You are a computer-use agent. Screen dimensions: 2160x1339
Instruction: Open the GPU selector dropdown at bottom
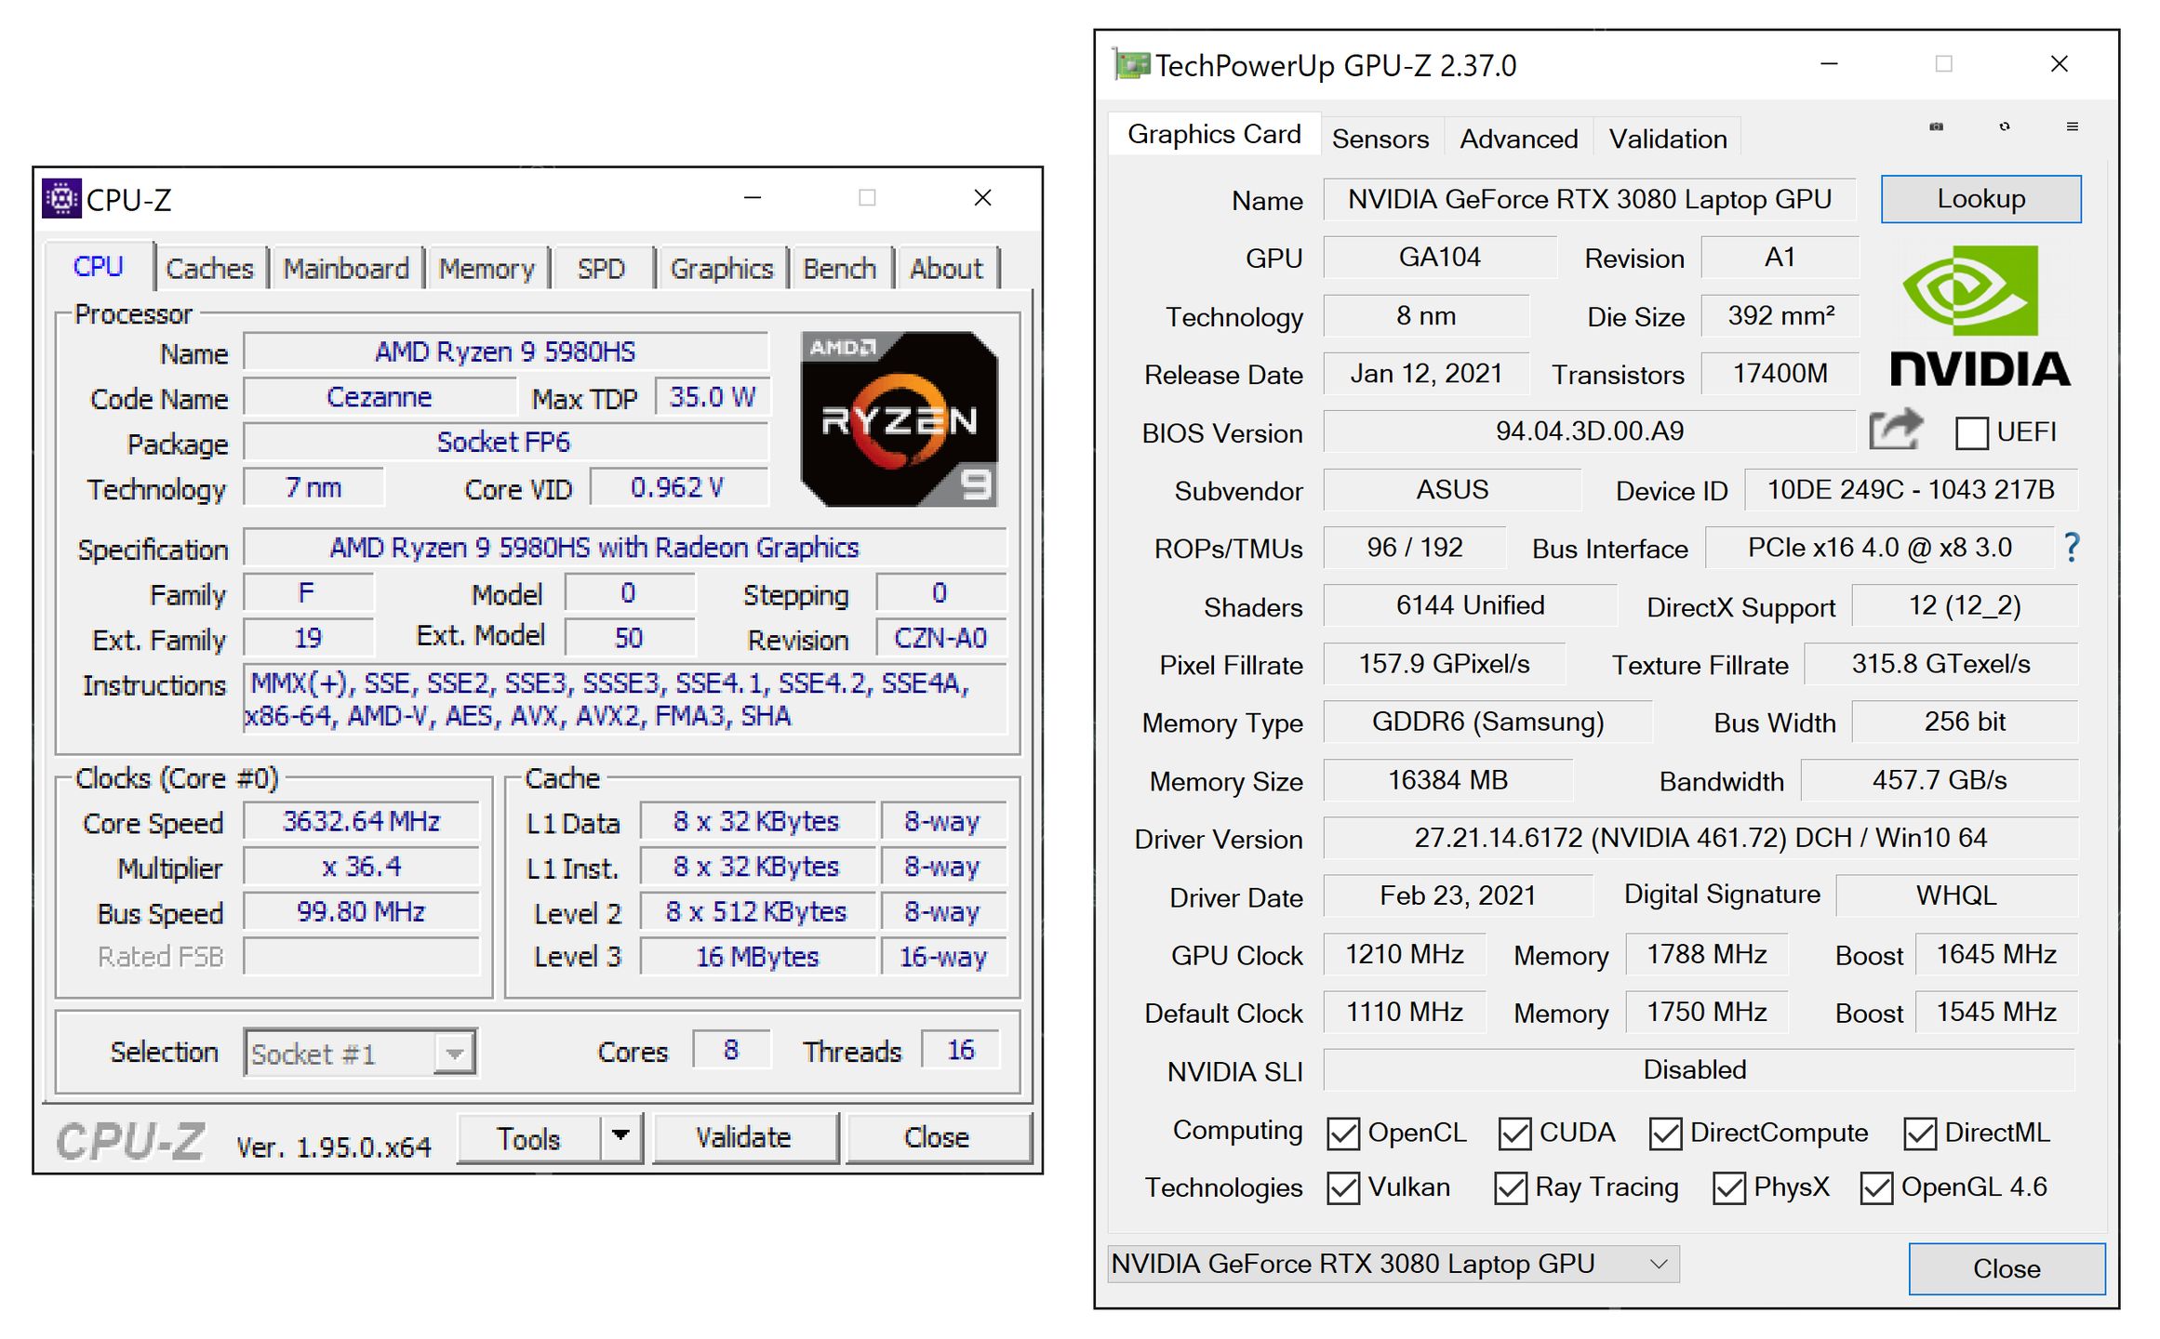tap(1393, 1264)
